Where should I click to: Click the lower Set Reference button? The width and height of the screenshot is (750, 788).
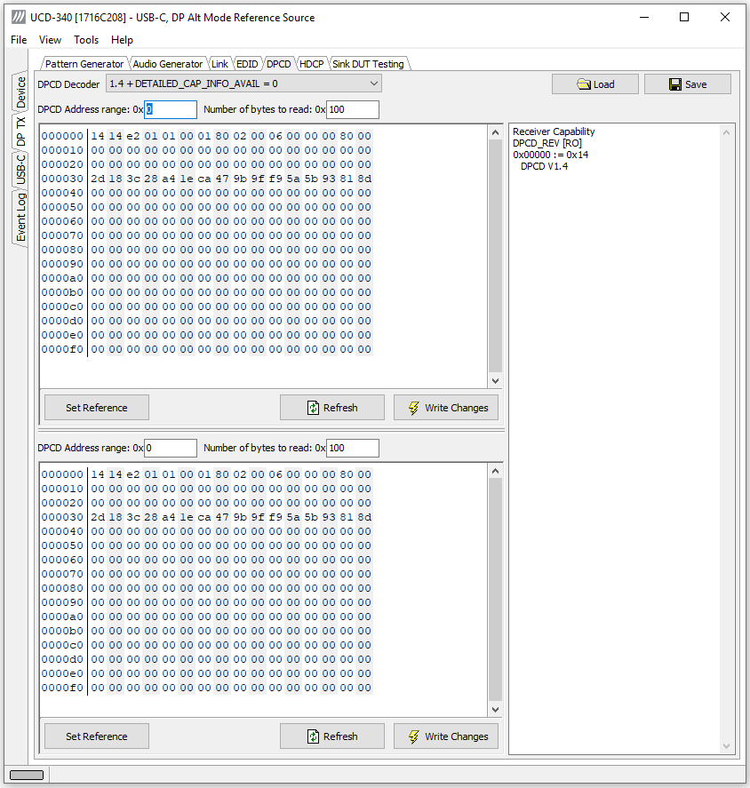pos(97,736)
